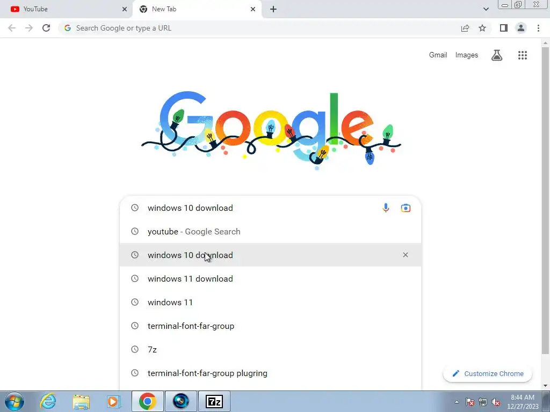The height and width of the screenshot is (412, 550).
Task: Pick the 7z search suggestion
Action: (x=270, y=349)
